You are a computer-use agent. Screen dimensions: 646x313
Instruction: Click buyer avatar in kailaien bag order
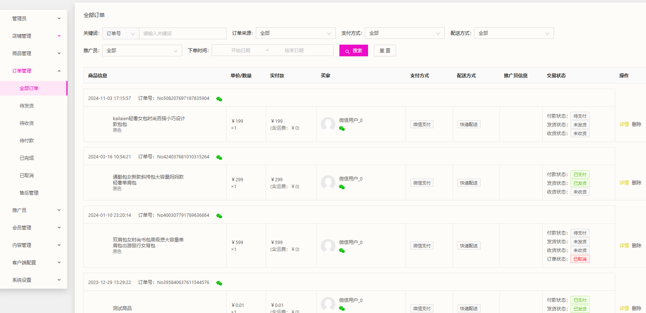[x=328, y=124]
